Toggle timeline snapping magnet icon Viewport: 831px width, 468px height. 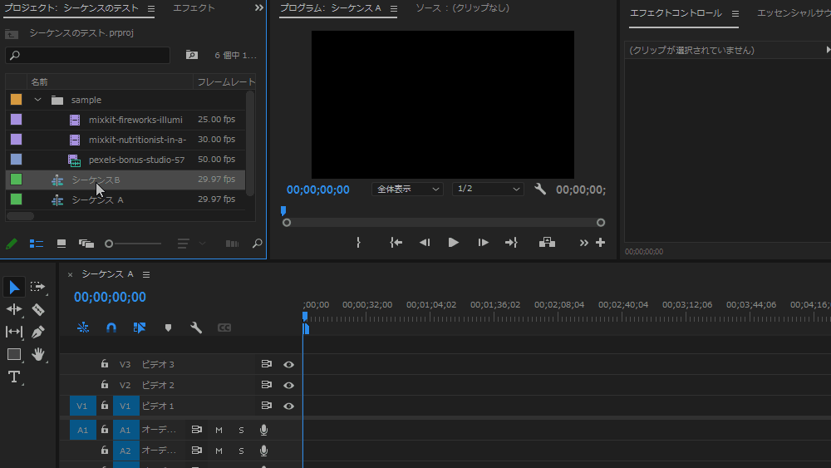111,328
